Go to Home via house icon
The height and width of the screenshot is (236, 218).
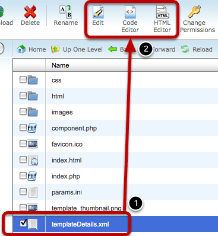(21, 49)
